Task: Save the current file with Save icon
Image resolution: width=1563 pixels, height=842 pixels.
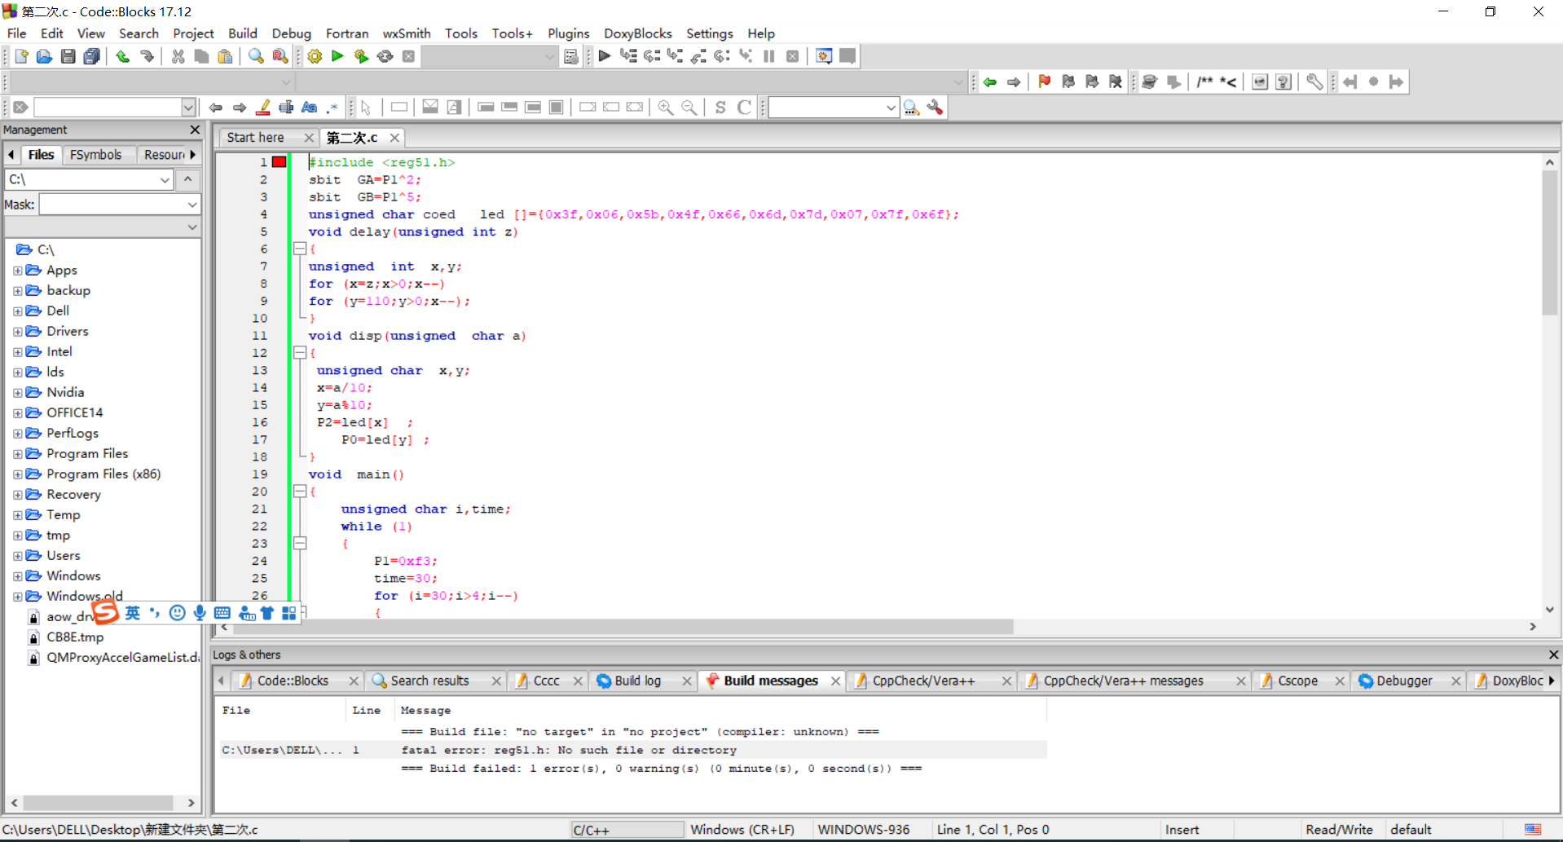Action: pos(68,56)
